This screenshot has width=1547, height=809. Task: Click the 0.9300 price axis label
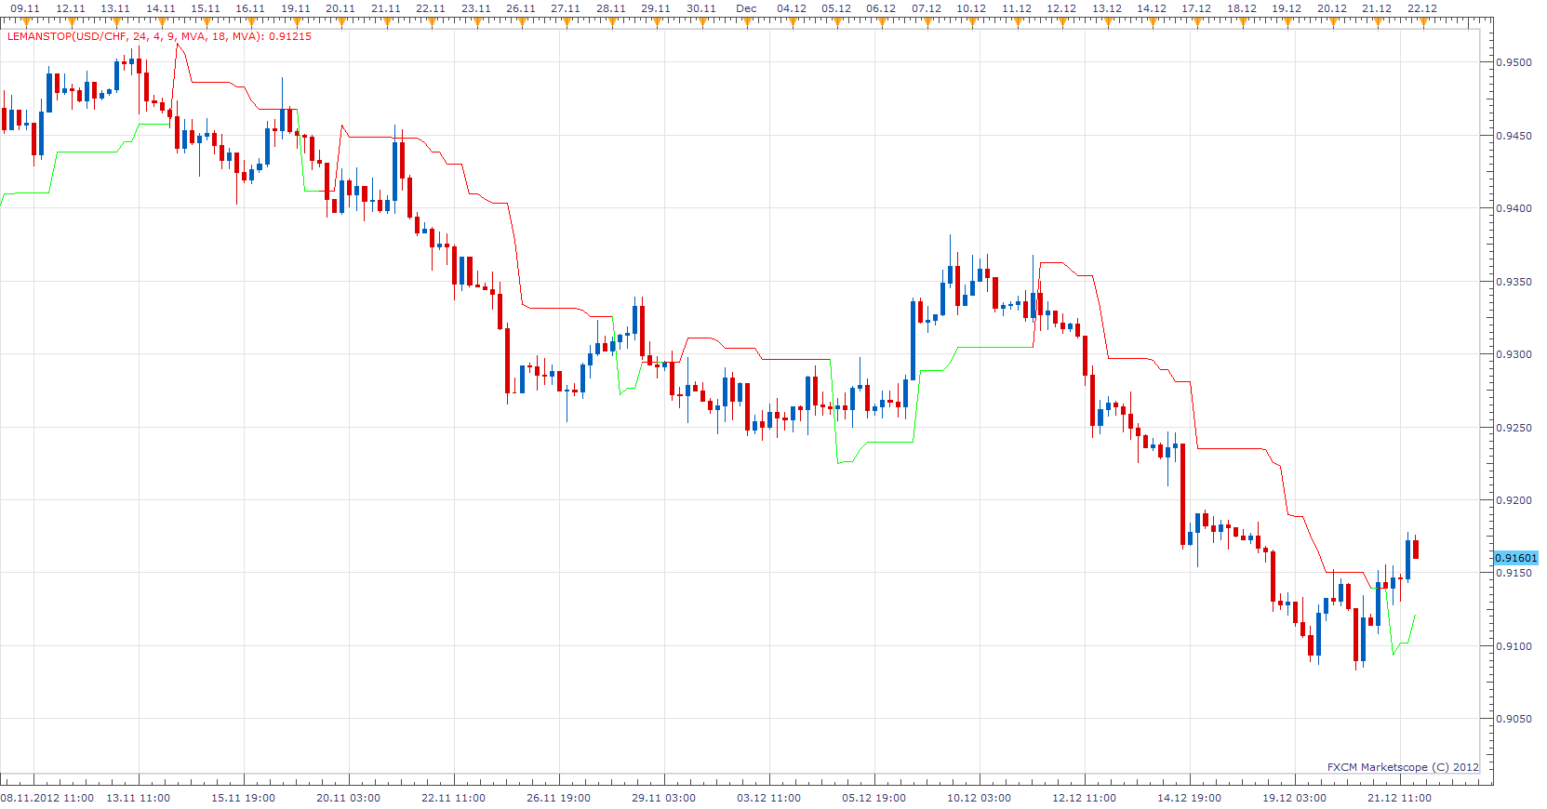tap(1514, 354)
